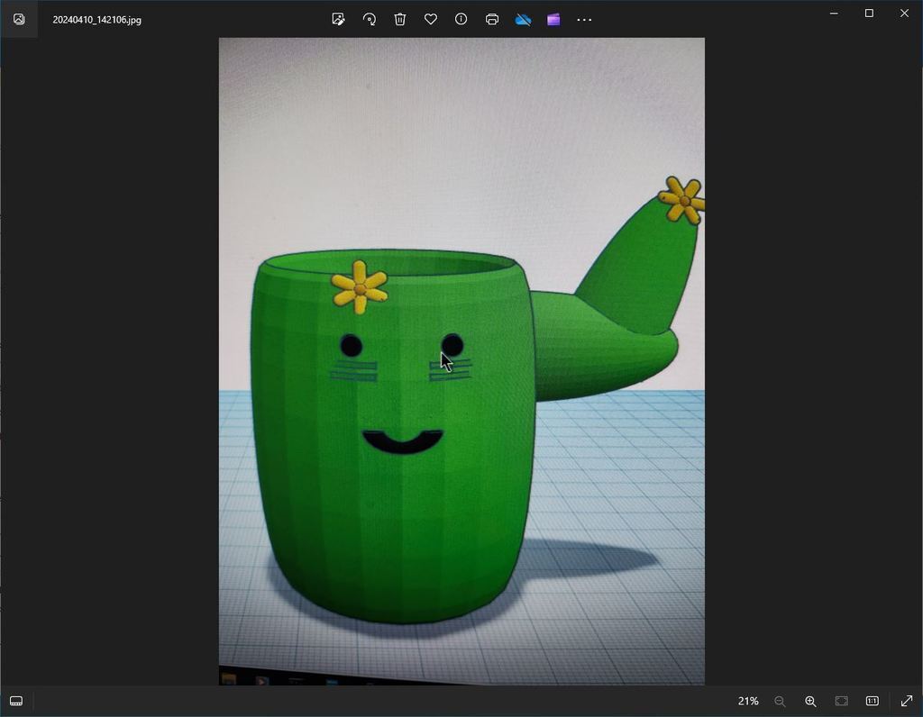This screenshot has height=717, width=923.
Task: Click the zoom-to-fit icon
Action: pyautogui.click(x=841, y=701)
